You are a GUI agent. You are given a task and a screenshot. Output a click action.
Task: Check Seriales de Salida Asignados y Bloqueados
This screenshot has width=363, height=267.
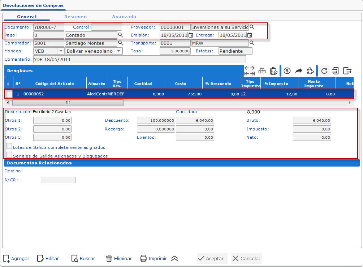(x=9, y=155)
